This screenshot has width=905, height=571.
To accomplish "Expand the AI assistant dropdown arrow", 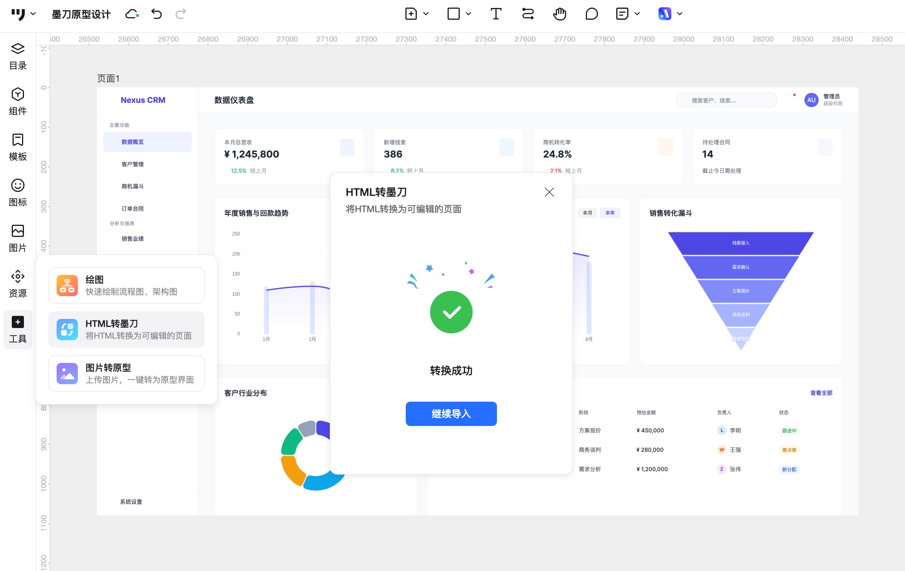I will pos(680,14).
